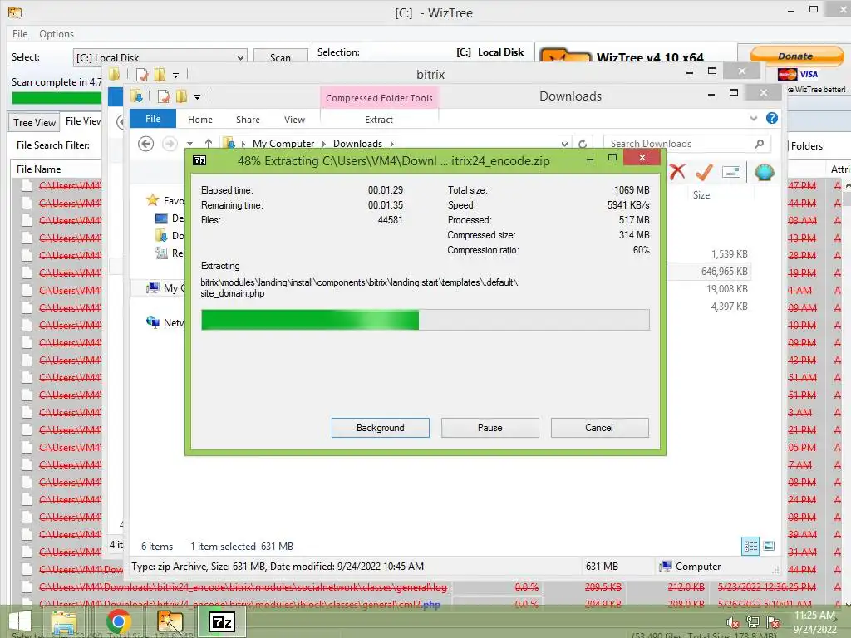The height and width of the screenshot is (638, 851).
Task: Open Customize Quick Access Toolbar dropdown in Downloads
Action: (x=198, y=97)
